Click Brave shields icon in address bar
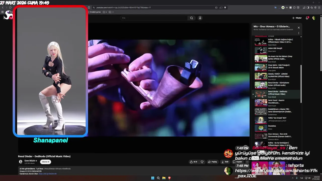This screenshot has width=322, height=181. coord(225,8)
